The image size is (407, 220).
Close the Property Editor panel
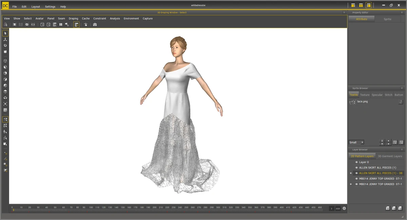tap(402, 13)
